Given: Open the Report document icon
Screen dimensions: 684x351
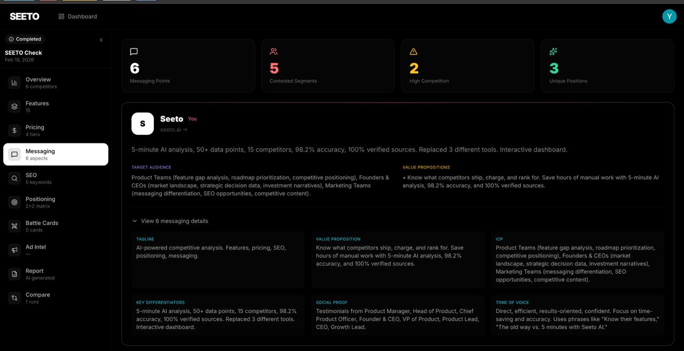Looking at the screenshot, I should [14, 274].
